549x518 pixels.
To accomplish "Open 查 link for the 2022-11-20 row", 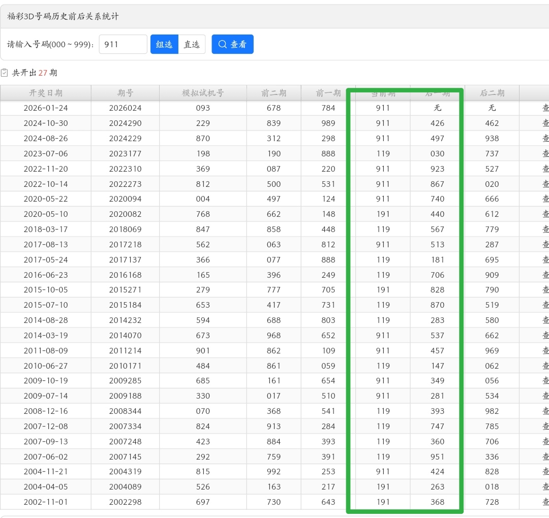I will (x=545, y=169).
